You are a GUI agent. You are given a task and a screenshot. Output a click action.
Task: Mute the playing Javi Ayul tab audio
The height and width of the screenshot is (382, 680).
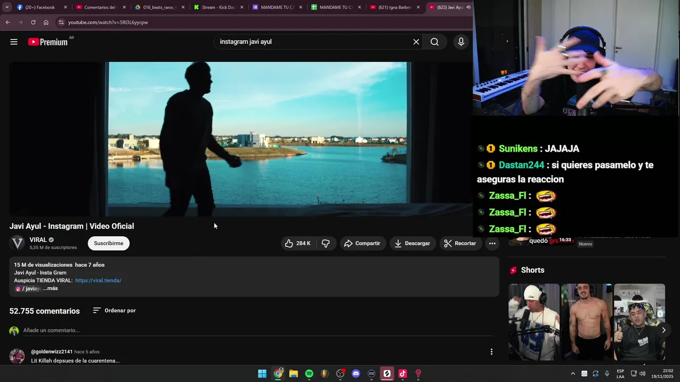point(468,7)
